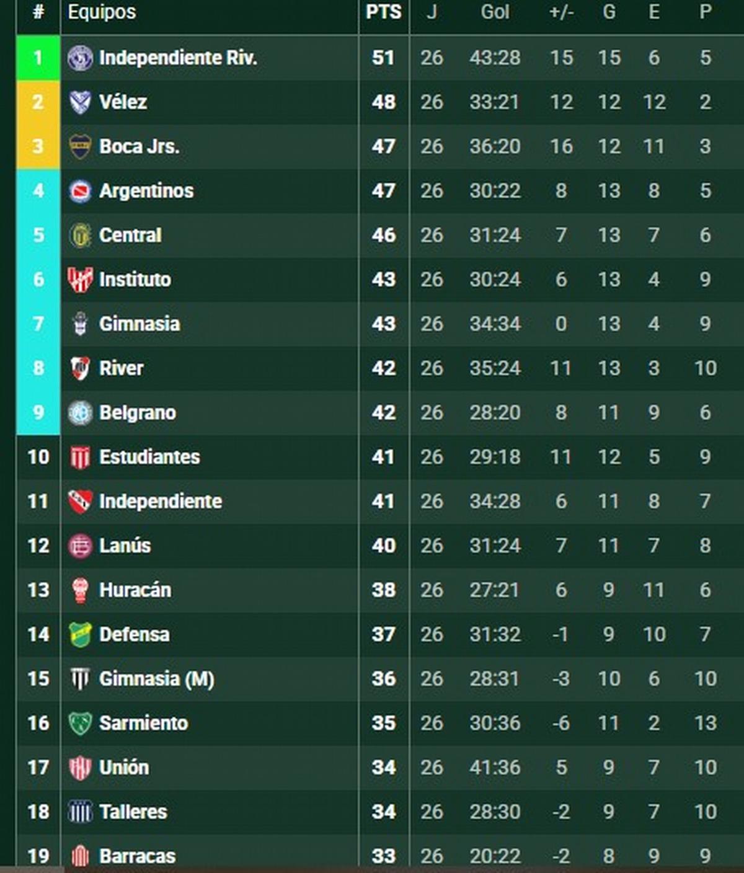Click the Gimnasia (M) team name
This screenshot has width=744, height=873.
(157, 679)
